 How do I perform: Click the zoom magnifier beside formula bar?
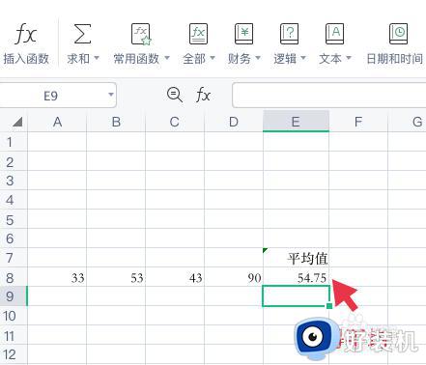click(175, 95)
